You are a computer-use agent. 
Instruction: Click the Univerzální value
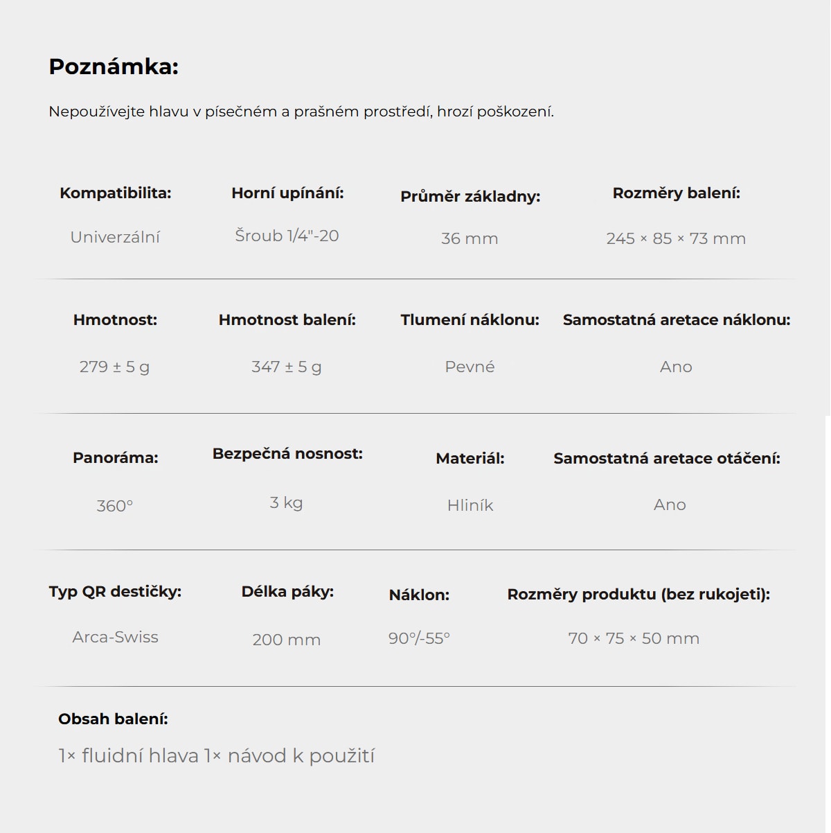click(x=115, y=237)
